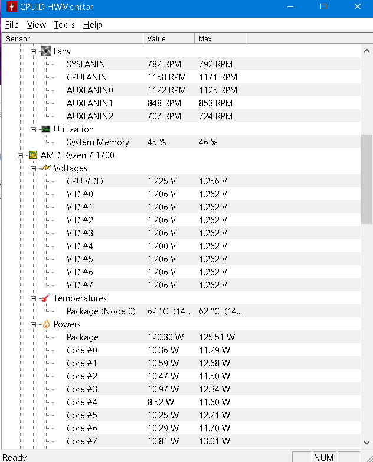Click the Utilization graph icon
Screen dimensions: 373x462
(46, 129)
